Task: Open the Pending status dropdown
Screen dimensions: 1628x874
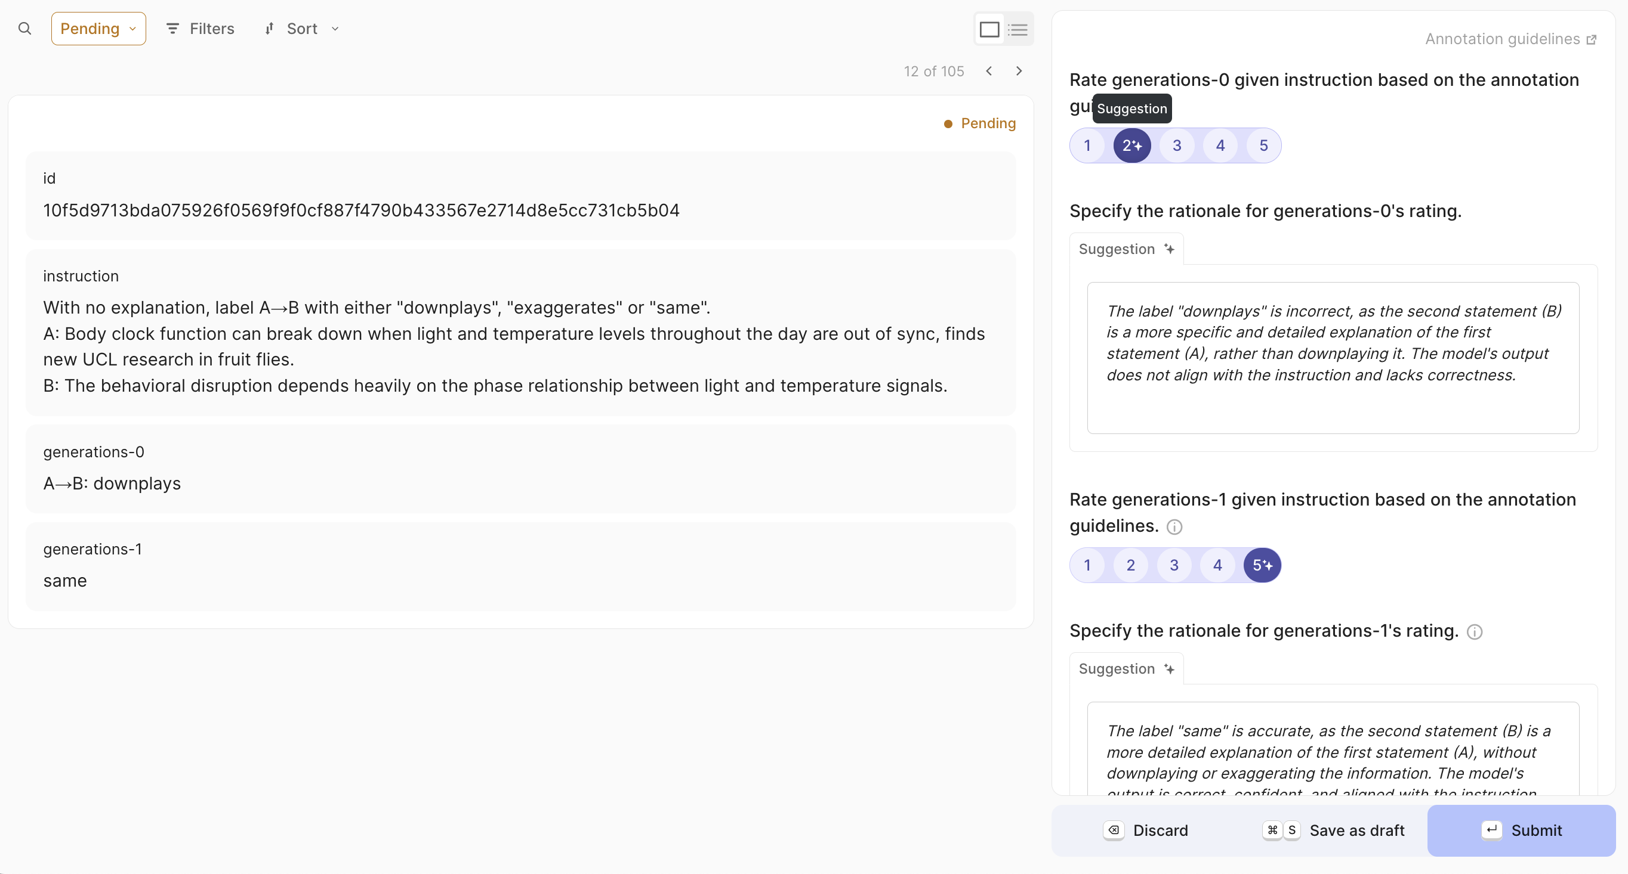Action: click(98, 29)
